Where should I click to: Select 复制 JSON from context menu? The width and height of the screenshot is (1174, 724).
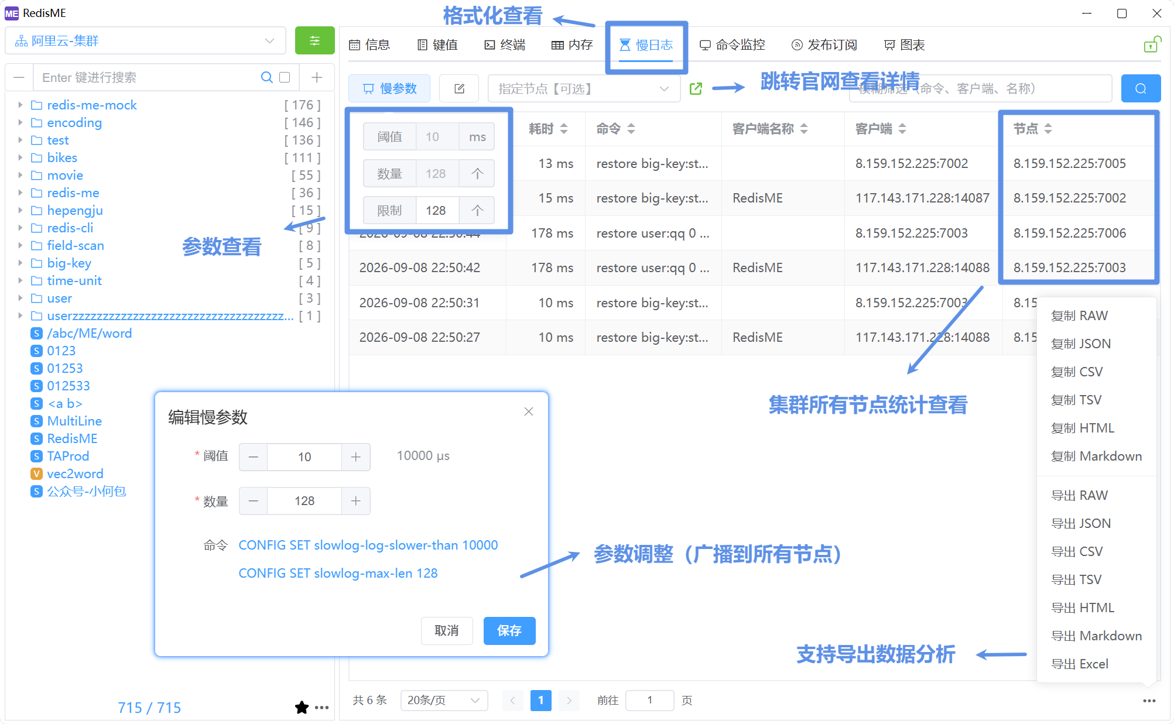point(1081,344)
